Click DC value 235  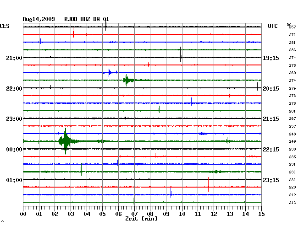tap(292, 157)
